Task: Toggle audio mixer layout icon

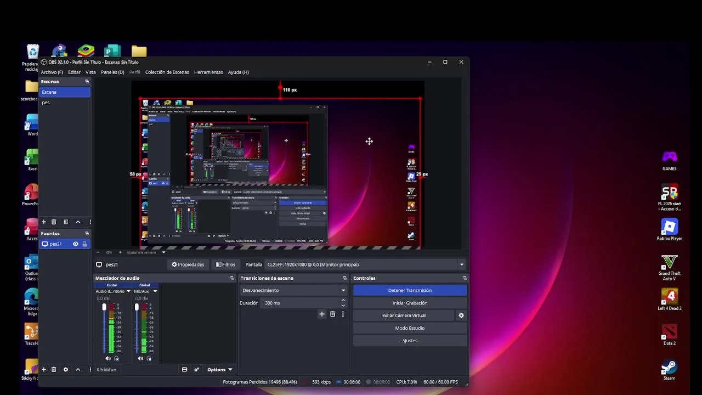Action: click(x=184, y=369)
